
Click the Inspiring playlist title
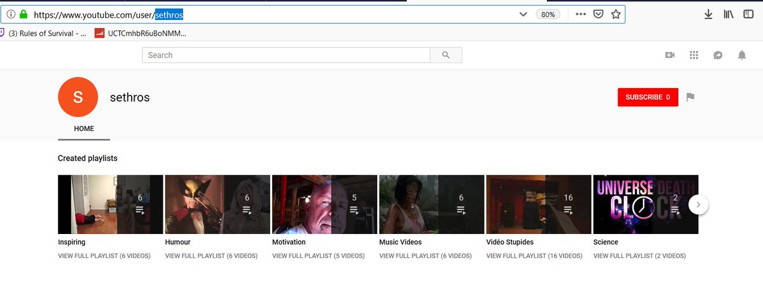(x=71, y=242)
